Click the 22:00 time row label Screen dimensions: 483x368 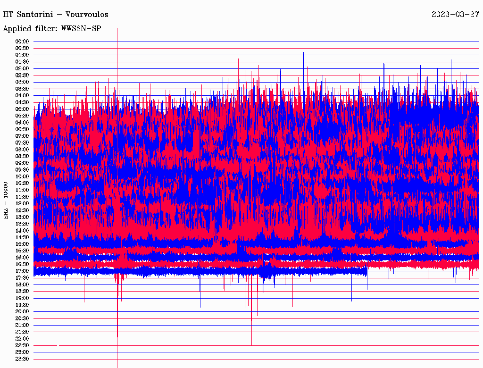[22, 339]
